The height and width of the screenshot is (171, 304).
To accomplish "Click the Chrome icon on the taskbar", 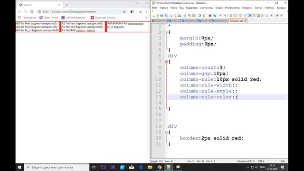I will coord(160,167).
